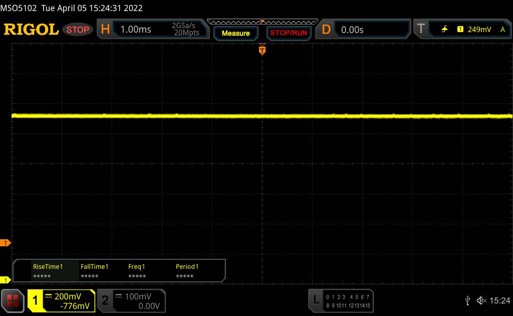The image size is (513, 316).
Task: Click the orange trigger level marker on left edge
Action: pyautogui.click(x=5, y=243)
